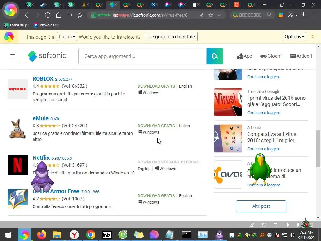Open the downloads arrow icon

pyautogui.click(x=303, y=15)
